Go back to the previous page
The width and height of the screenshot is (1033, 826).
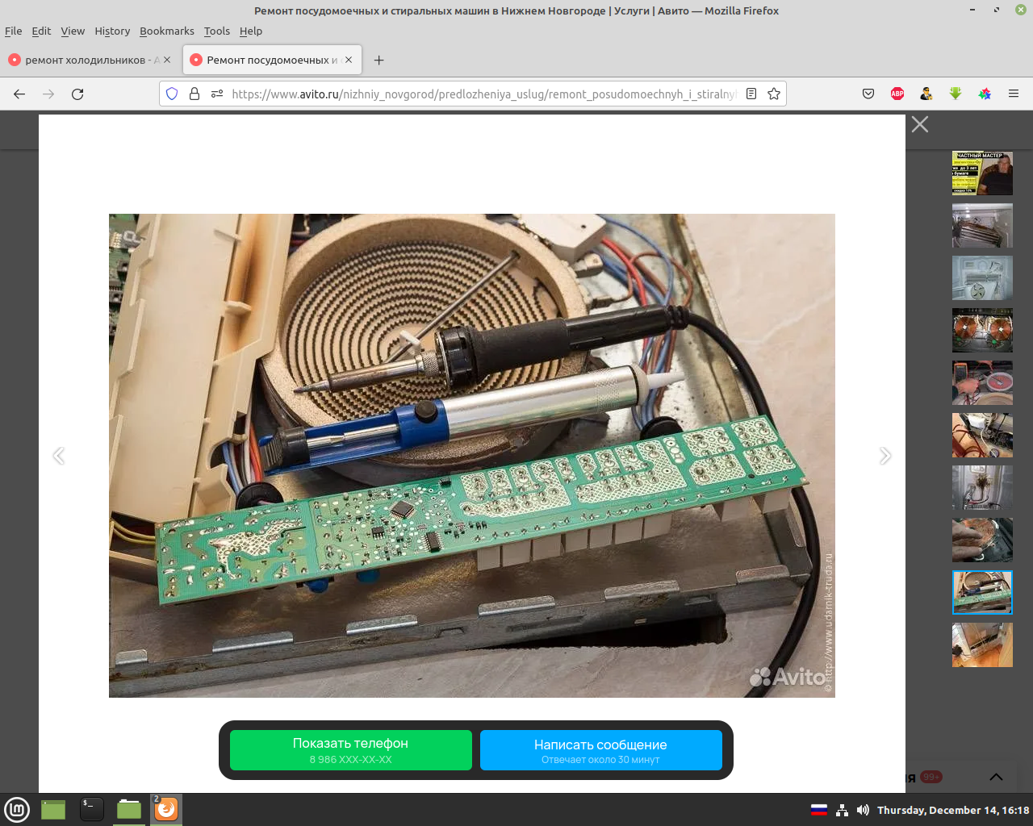[x=19, y=94]
